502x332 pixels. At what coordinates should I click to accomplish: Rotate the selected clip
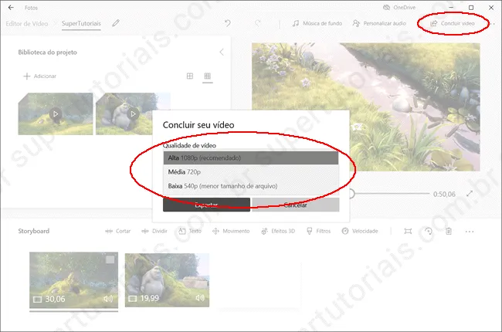tap(429, 231)
